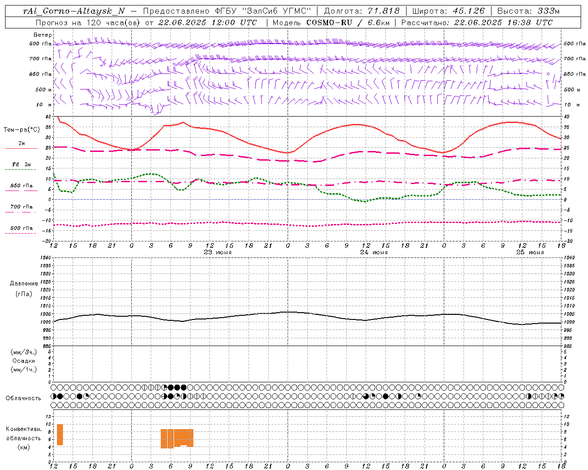Click the Td 2м legend entry
The image size is (588, 470).
(22, 164)
